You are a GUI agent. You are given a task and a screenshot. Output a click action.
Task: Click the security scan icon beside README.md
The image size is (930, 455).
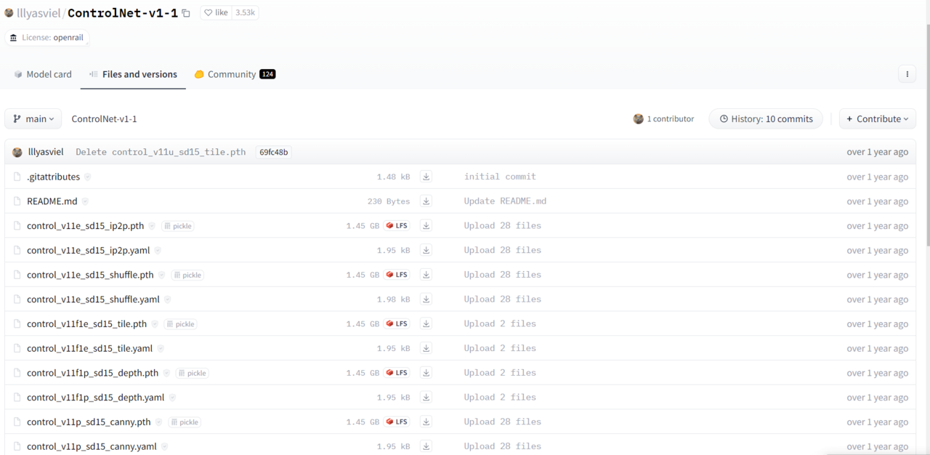[x=85, y=201]
